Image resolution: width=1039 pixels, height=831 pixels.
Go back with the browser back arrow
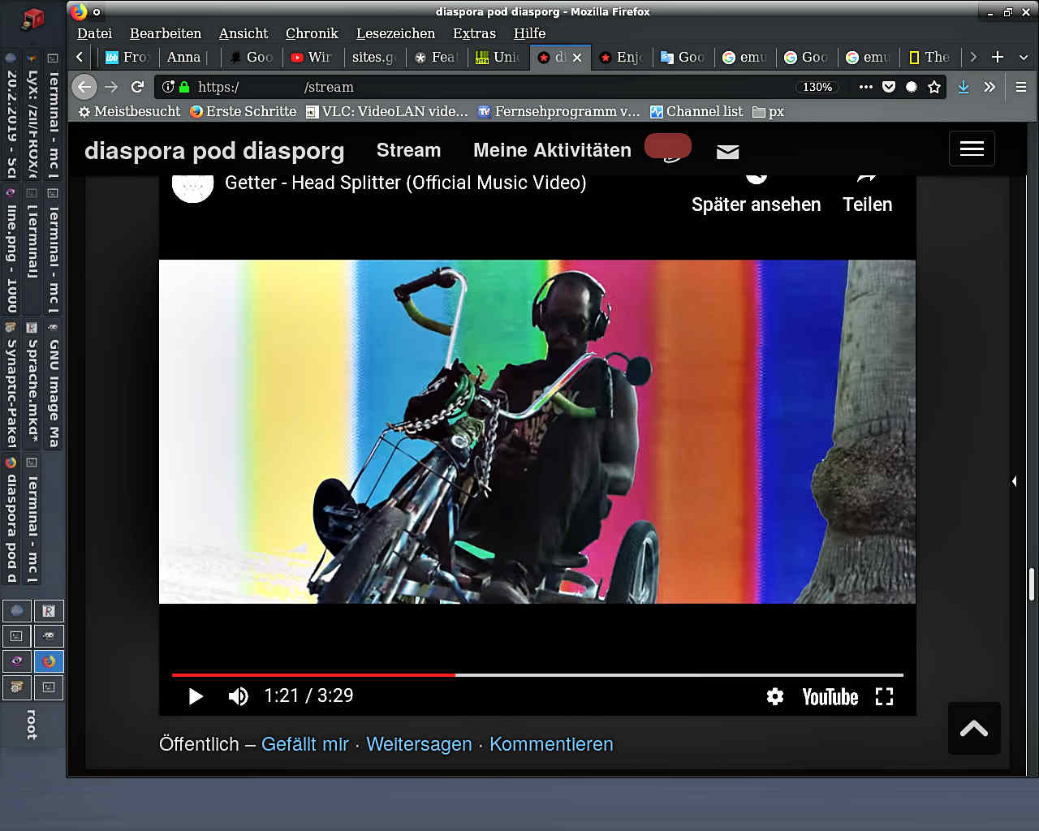pos(84,87)
